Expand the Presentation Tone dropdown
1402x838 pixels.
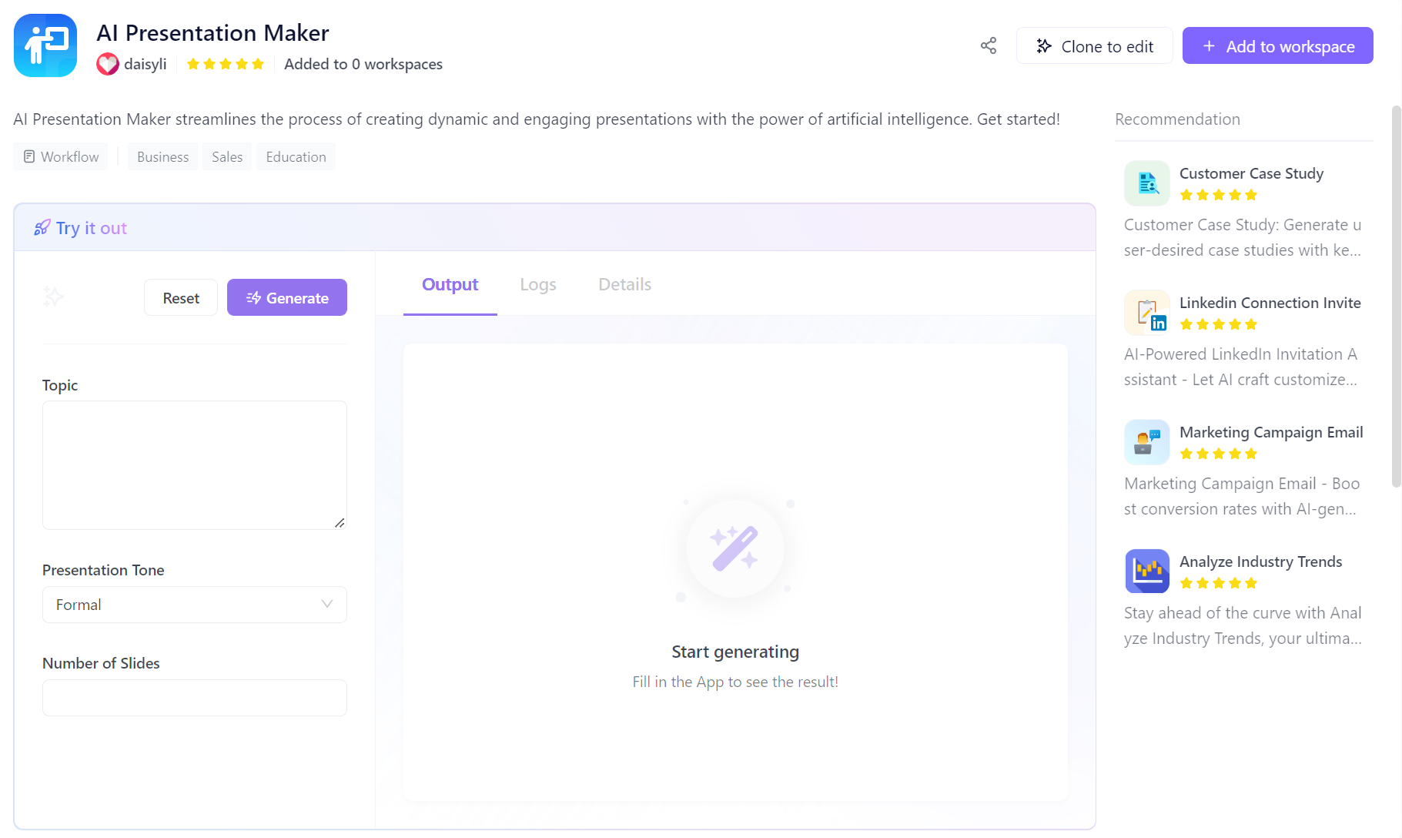tap(194, 605)
